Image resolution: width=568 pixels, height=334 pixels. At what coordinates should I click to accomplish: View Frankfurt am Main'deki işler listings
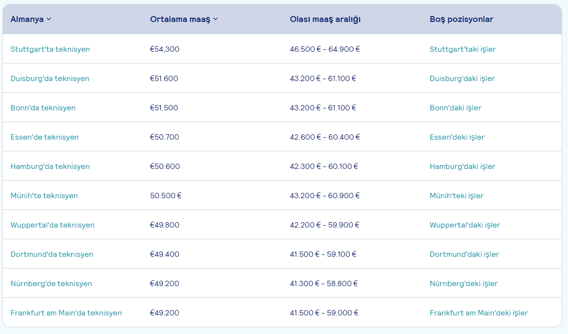[x=478, y=313]
